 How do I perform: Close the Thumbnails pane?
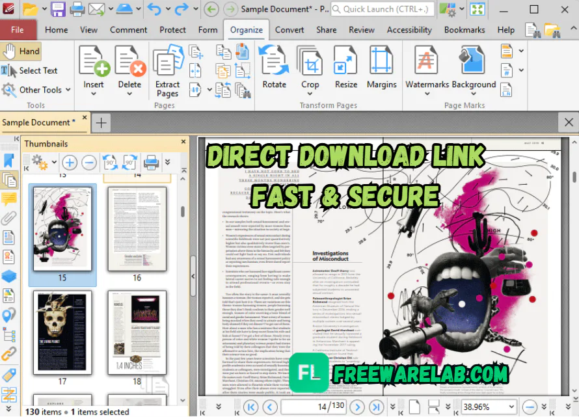click(183, 142)
